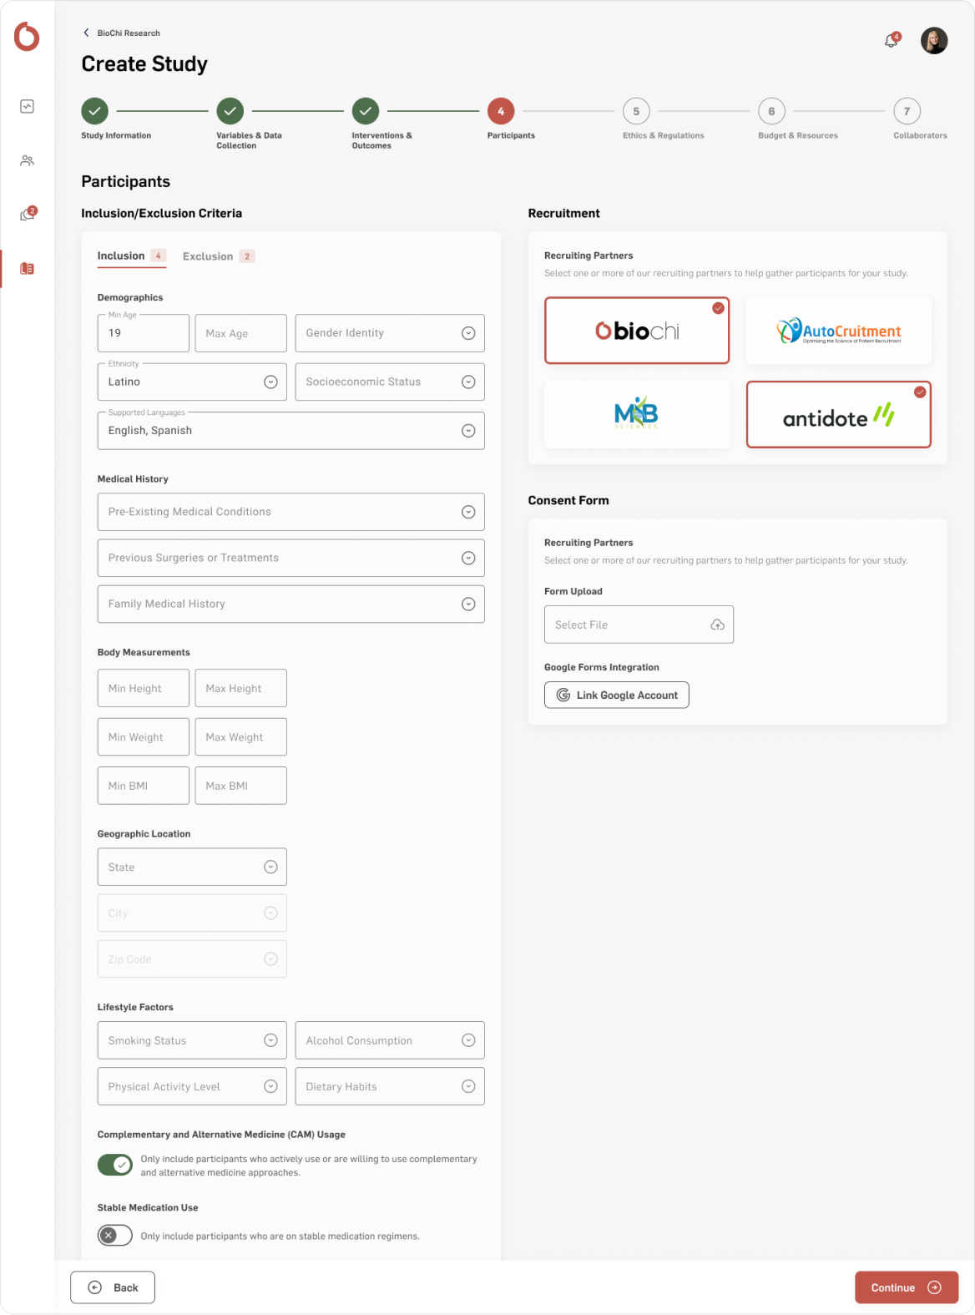Click the Min Age field
Image resolution: width=975 pixels, height=1315 pixels.
(144, 333)
